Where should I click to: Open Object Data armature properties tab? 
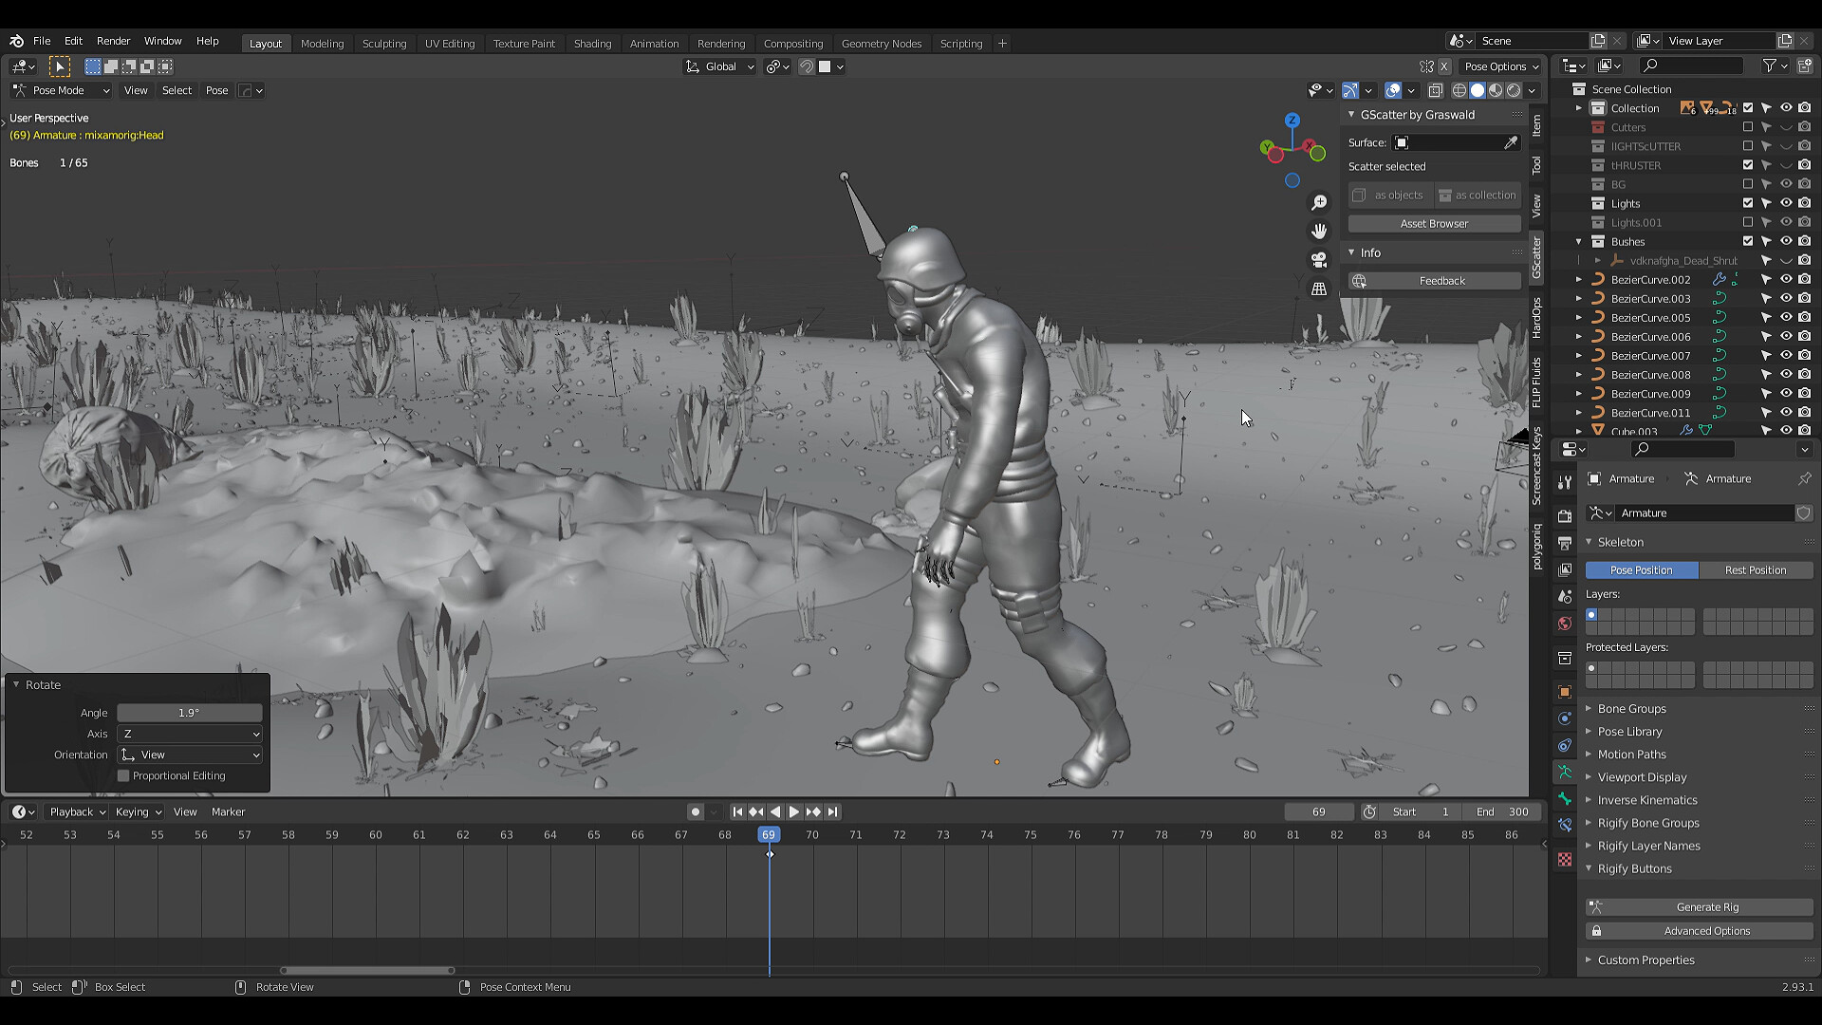(1565, 773)
